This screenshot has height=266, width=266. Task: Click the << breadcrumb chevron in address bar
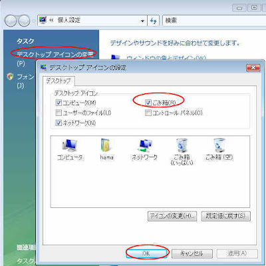51,20
